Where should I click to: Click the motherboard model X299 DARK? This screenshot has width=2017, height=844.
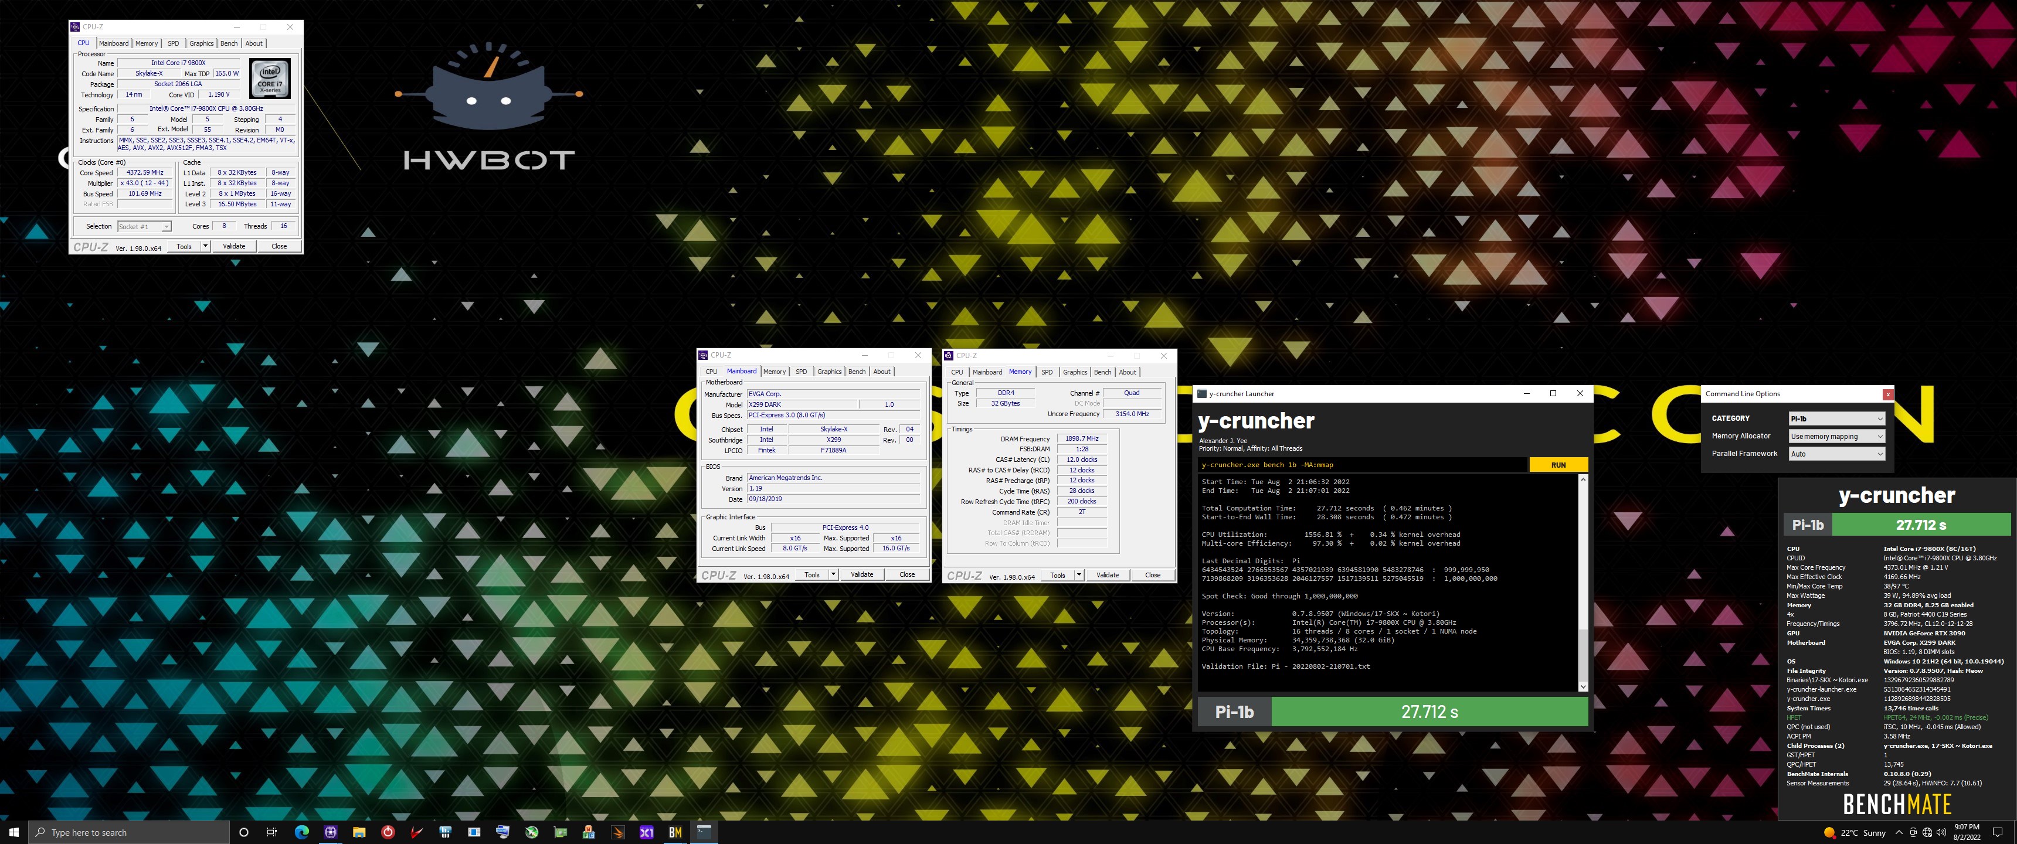[802, 405]
